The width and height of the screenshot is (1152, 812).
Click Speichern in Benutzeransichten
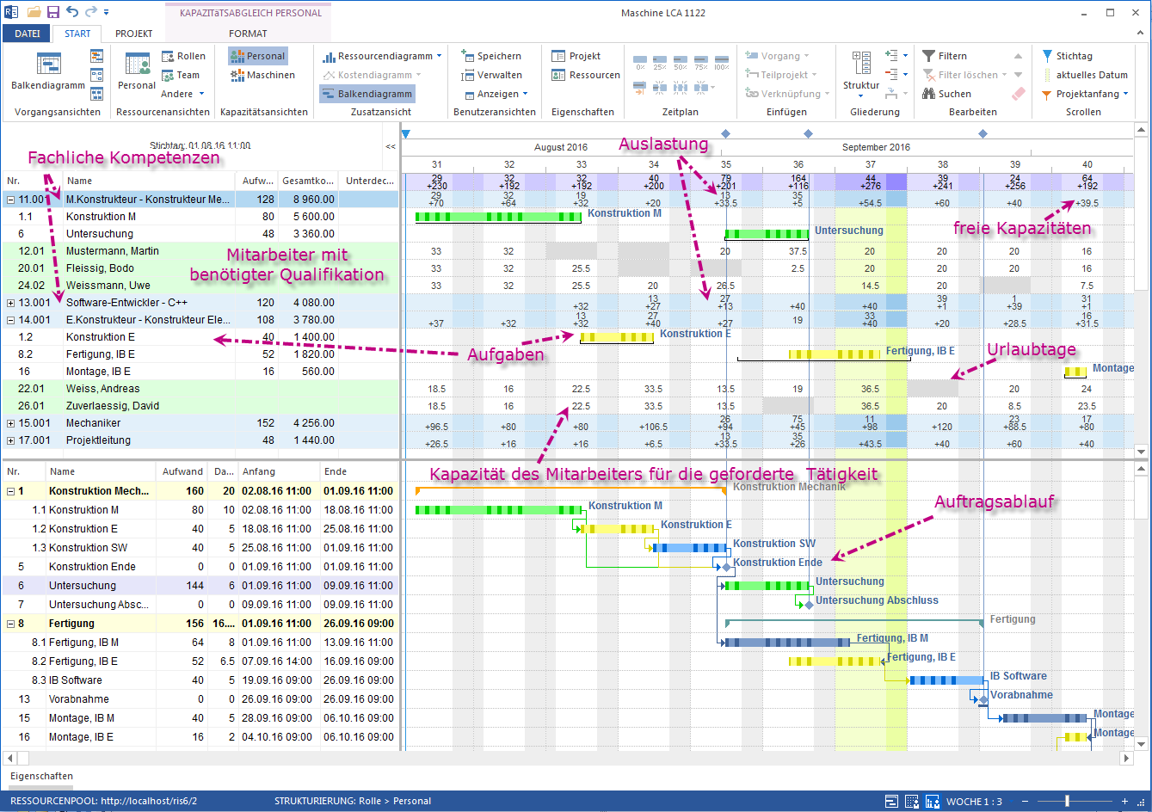[491, 56]
